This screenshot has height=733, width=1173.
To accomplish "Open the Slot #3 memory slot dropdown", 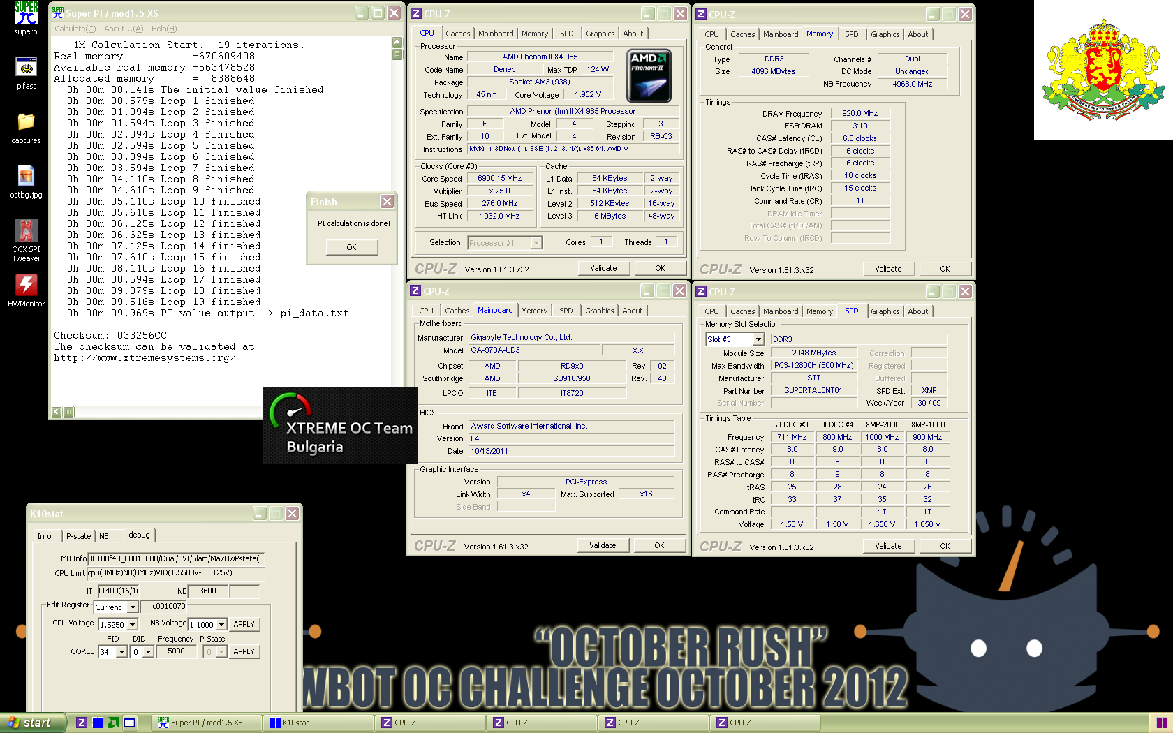I will coord(758,339).
